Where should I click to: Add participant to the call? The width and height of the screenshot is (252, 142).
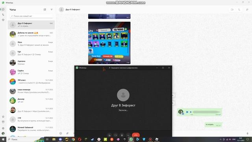coord(109,135)
